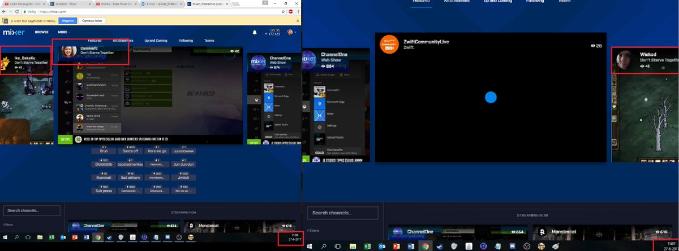Open PowerPoint from right screenshot taskbar

pos(396,246)
